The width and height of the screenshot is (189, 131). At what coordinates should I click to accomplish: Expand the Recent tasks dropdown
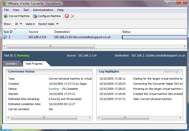tap(48, 24)
